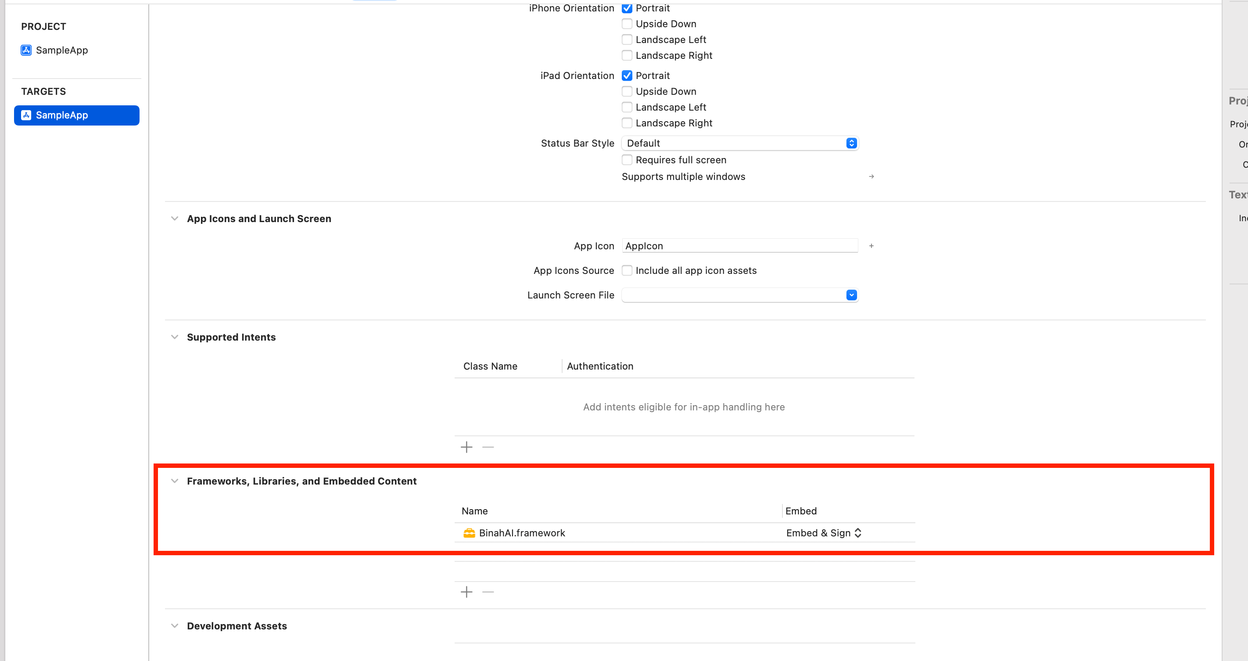Click plus icon beside App Icon field
The image size is (1248, 661).
pyautogui.click(x=871, y=246)
